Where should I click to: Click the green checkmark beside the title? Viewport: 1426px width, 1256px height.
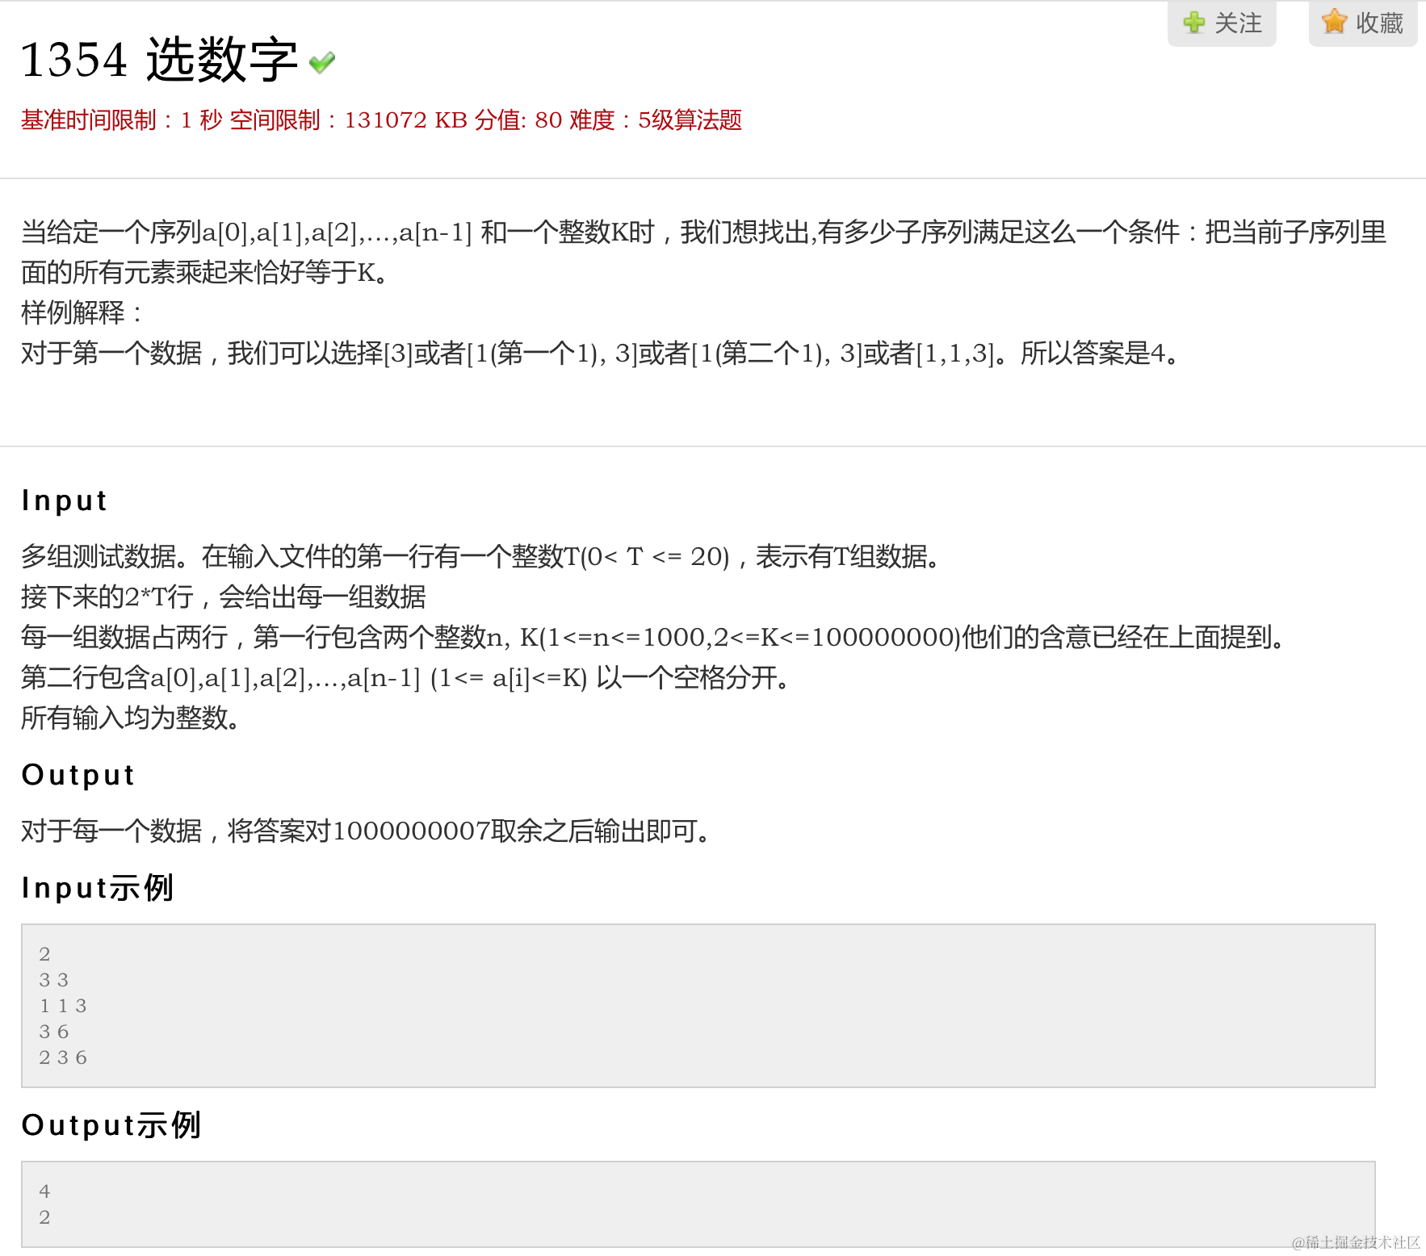pos(322,62)
